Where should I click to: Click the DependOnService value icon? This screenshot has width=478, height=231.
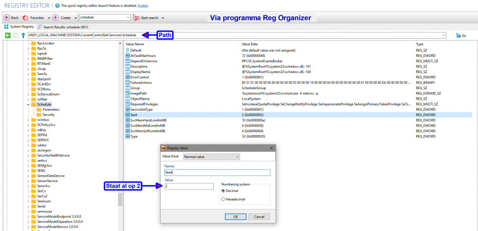click(128, 61)
